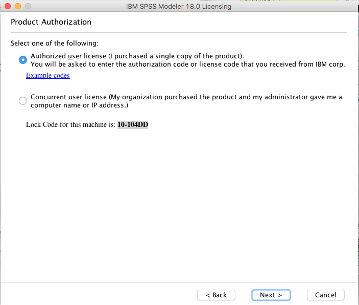359x305 pixels.
Task: Go to the previous step with Back
Action: [216, 295]
